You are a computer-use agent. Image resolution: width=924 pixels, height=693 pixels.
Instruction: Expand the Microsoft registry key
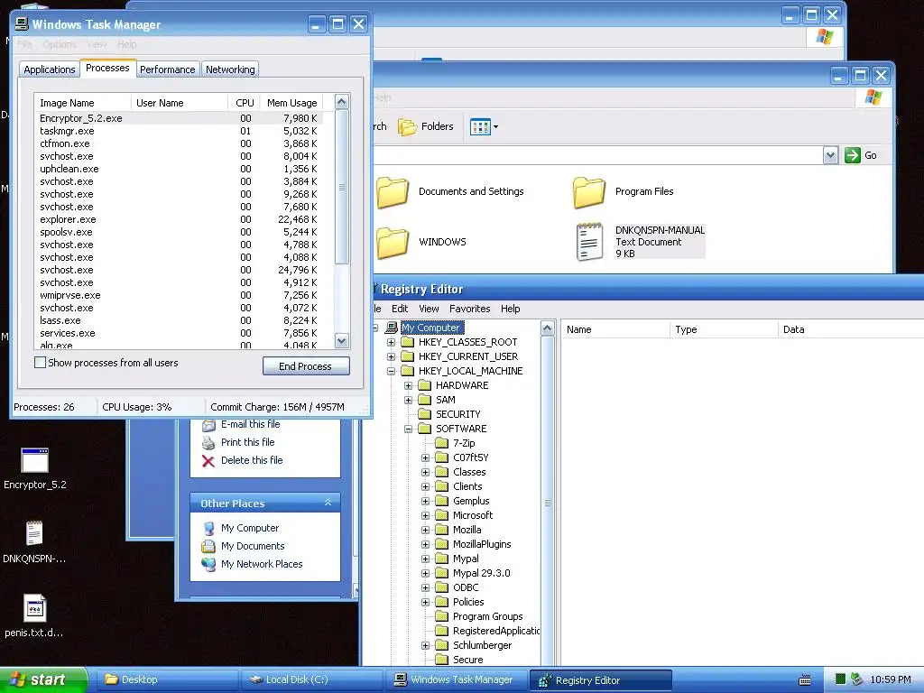426,515
